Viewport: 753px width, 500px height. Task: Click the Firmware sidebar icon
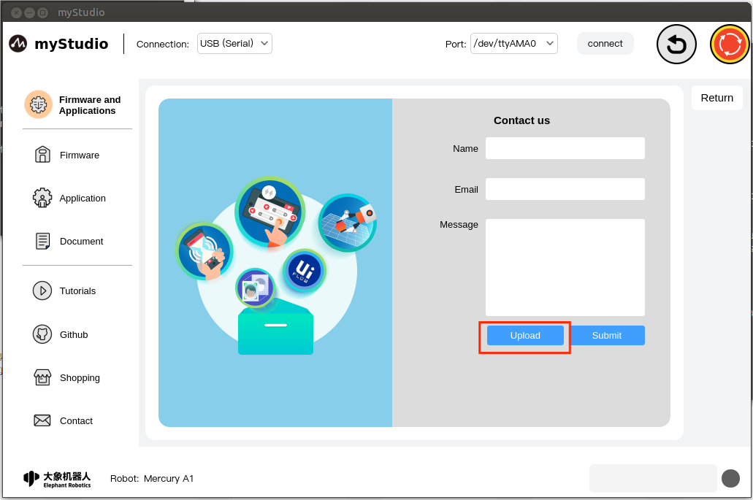[x=42, y=155]
